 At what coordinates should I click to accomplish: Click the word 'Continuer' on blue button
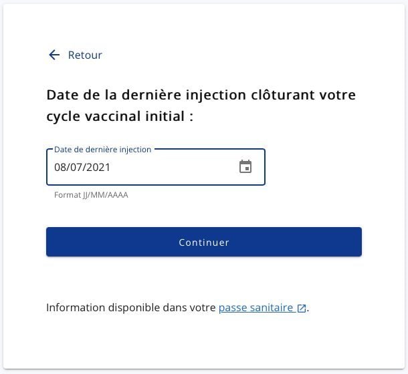(x=204, y=242)
